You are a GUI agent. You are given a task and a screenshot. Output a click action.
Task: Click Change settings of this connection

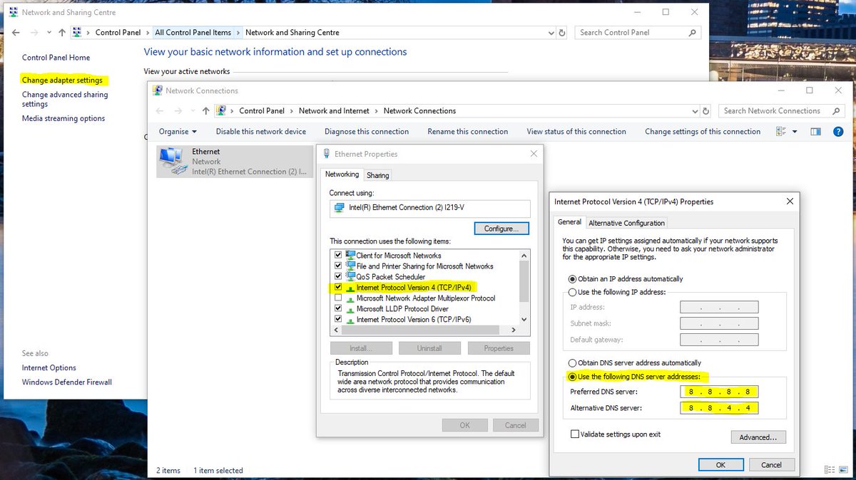pyautogui.click(x=703, y=132)
